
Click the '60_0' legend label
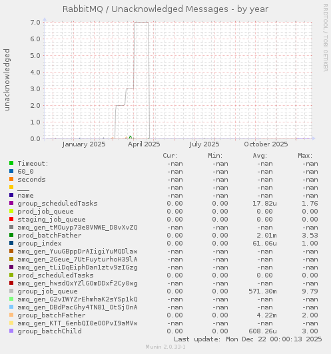[x=25, y=172]
